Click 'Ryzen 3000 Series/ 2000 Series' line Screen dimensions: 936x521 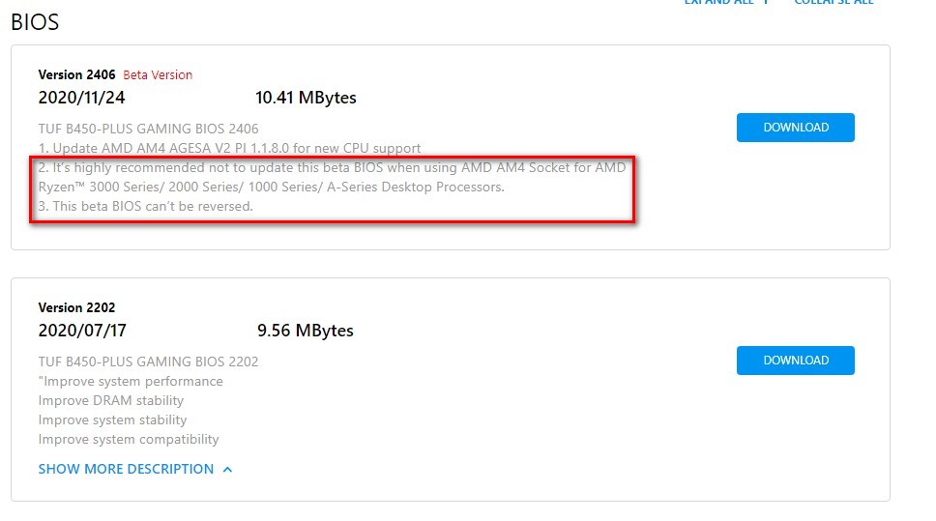point(271,187)
